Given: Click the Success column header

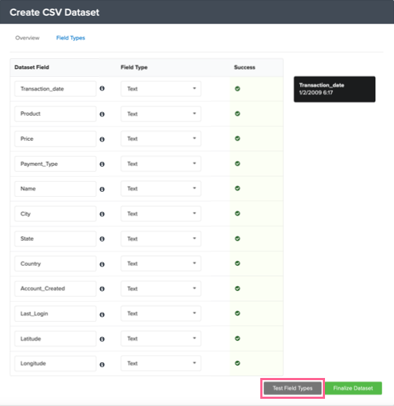Looking at the screenshot, I should click(x=244, y=68).
